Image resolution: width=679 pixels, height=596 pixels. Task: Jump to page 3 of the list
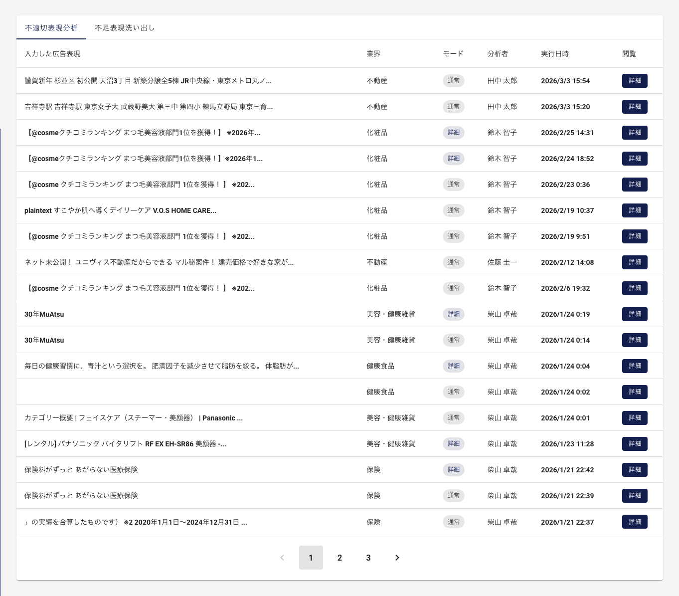tap(368, 558)
